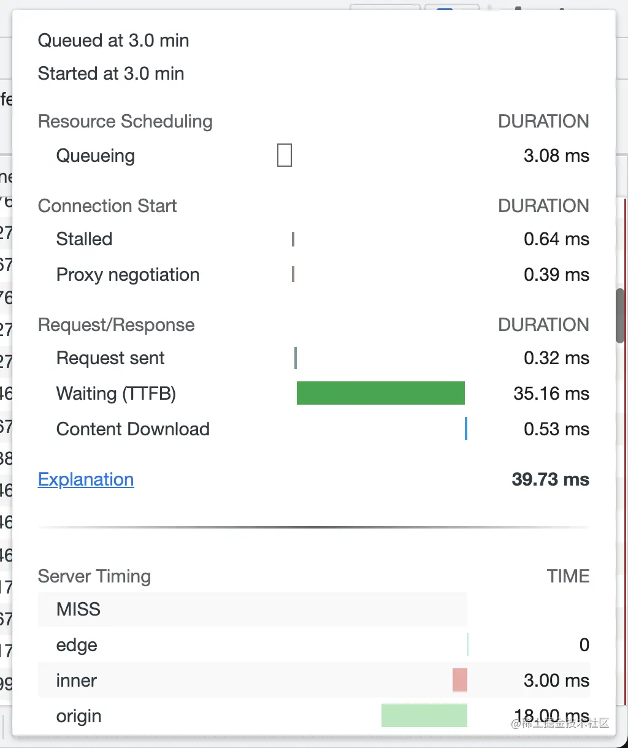
Task: Click the Server Timing section header
Action: [94, 576]
